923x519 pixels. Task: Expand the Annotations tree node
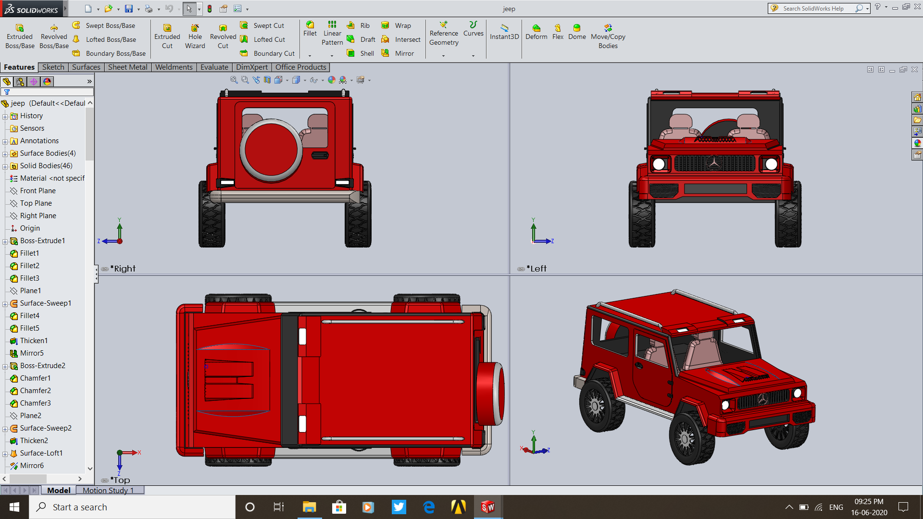click(x=5, y=141)
